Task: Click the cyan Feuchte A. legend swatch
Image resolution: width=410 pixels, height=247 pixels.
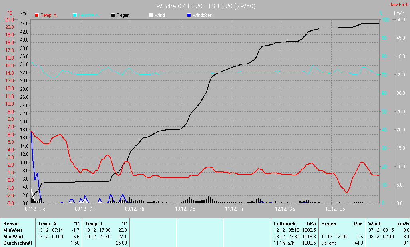Action: point(75,15)
